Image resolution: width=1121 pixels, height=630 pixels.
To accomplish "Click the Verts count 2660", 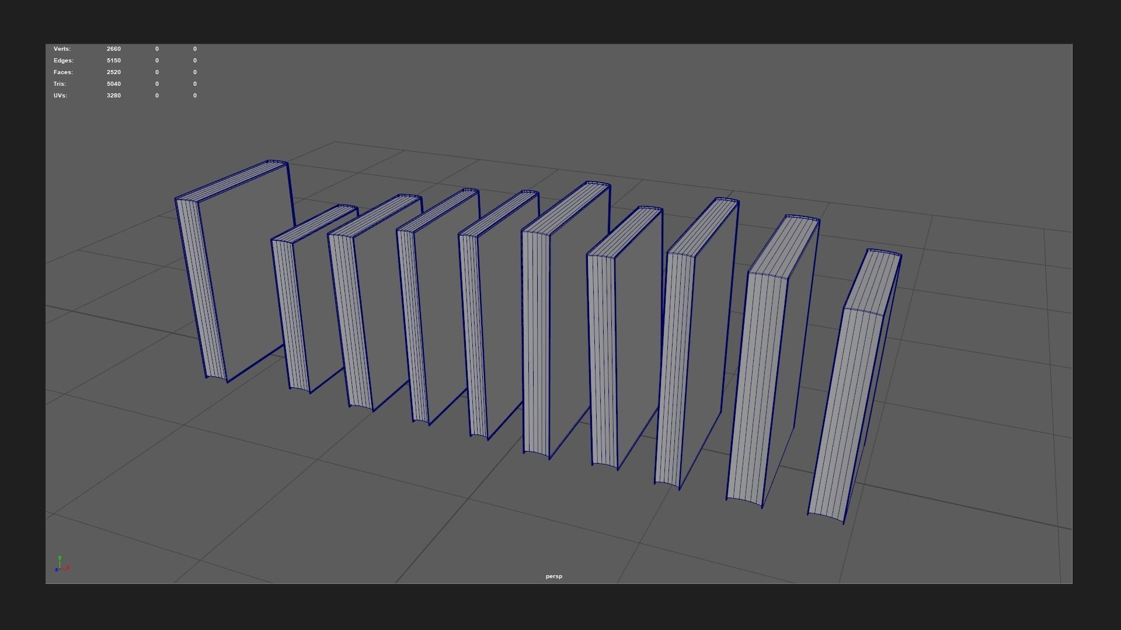I will [114, 49].
